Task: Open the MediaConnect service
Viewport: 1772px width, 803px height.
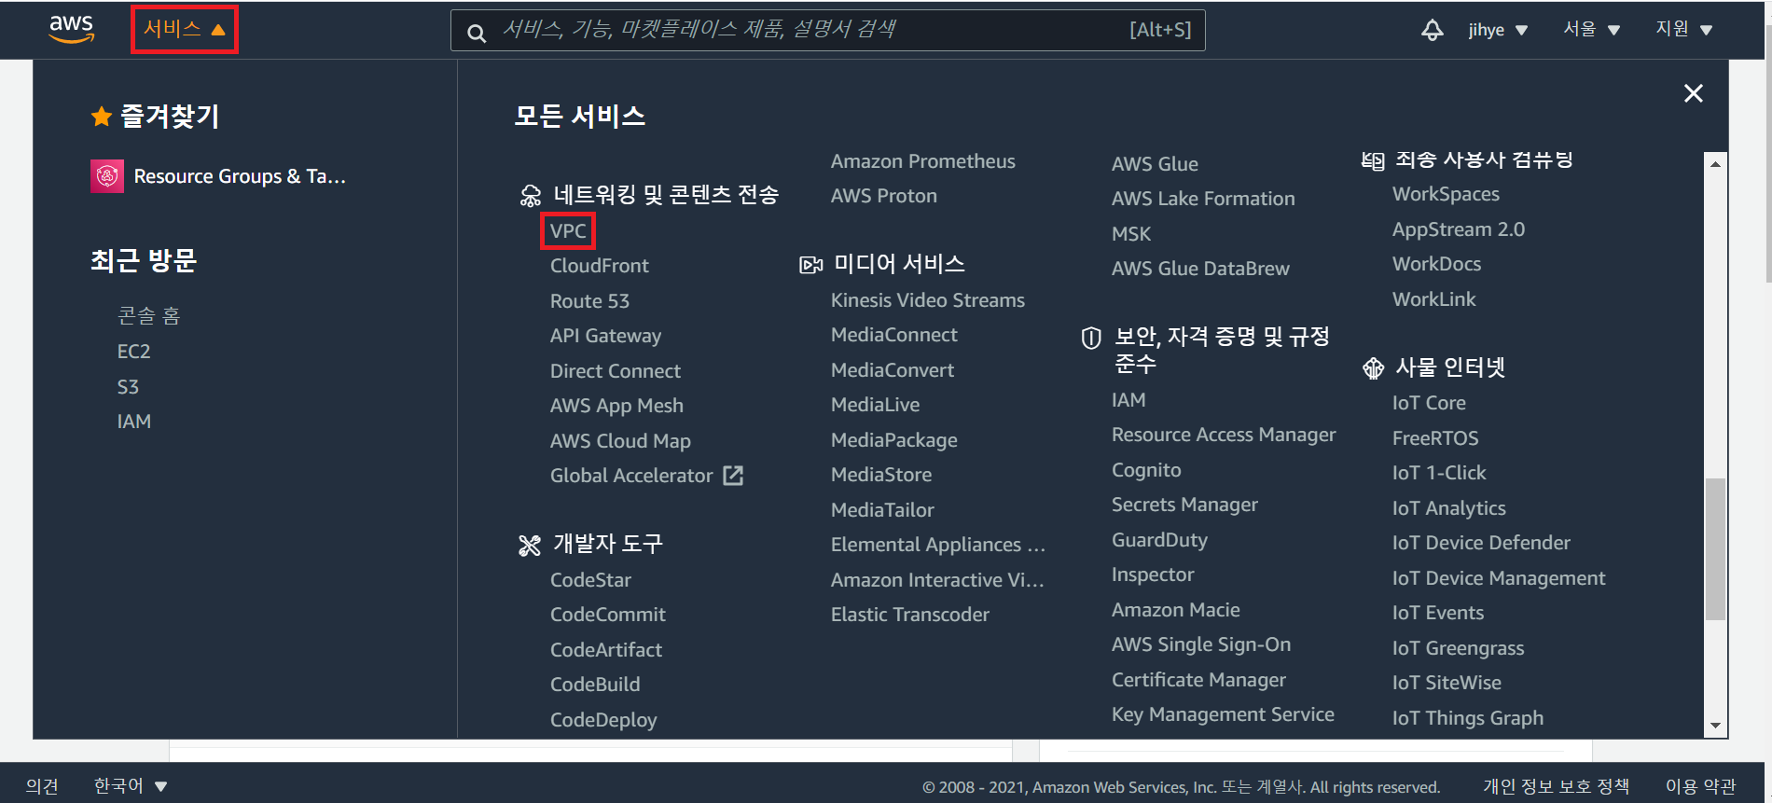Action: click(x=894, y=335)
